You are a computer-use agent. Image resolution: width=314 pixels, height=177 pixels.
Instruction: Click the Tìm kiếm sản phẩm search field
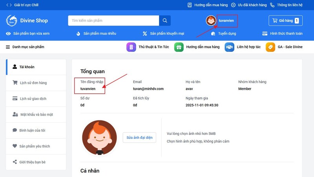coord(113,20)
